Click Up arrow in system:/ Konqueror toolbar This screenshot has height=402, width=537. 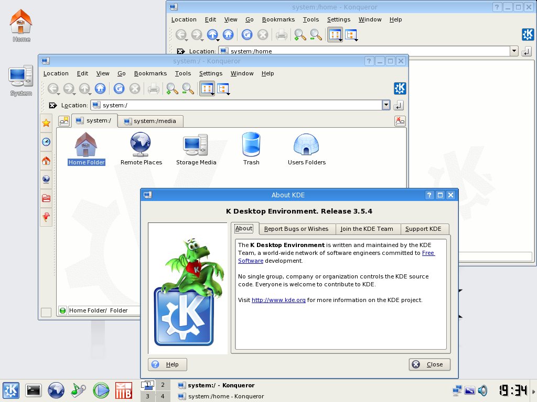(x=84, y=88)
